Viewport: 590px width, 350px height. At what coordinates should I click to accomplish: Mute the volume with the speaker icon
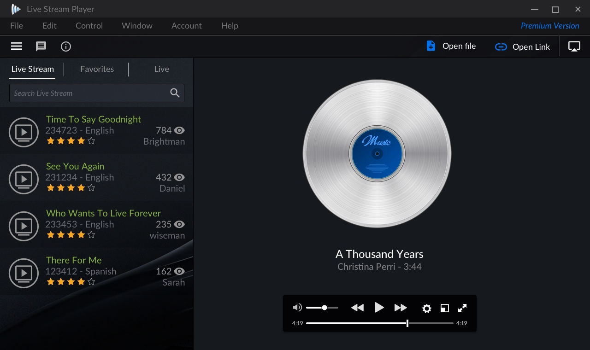(297, 307)
